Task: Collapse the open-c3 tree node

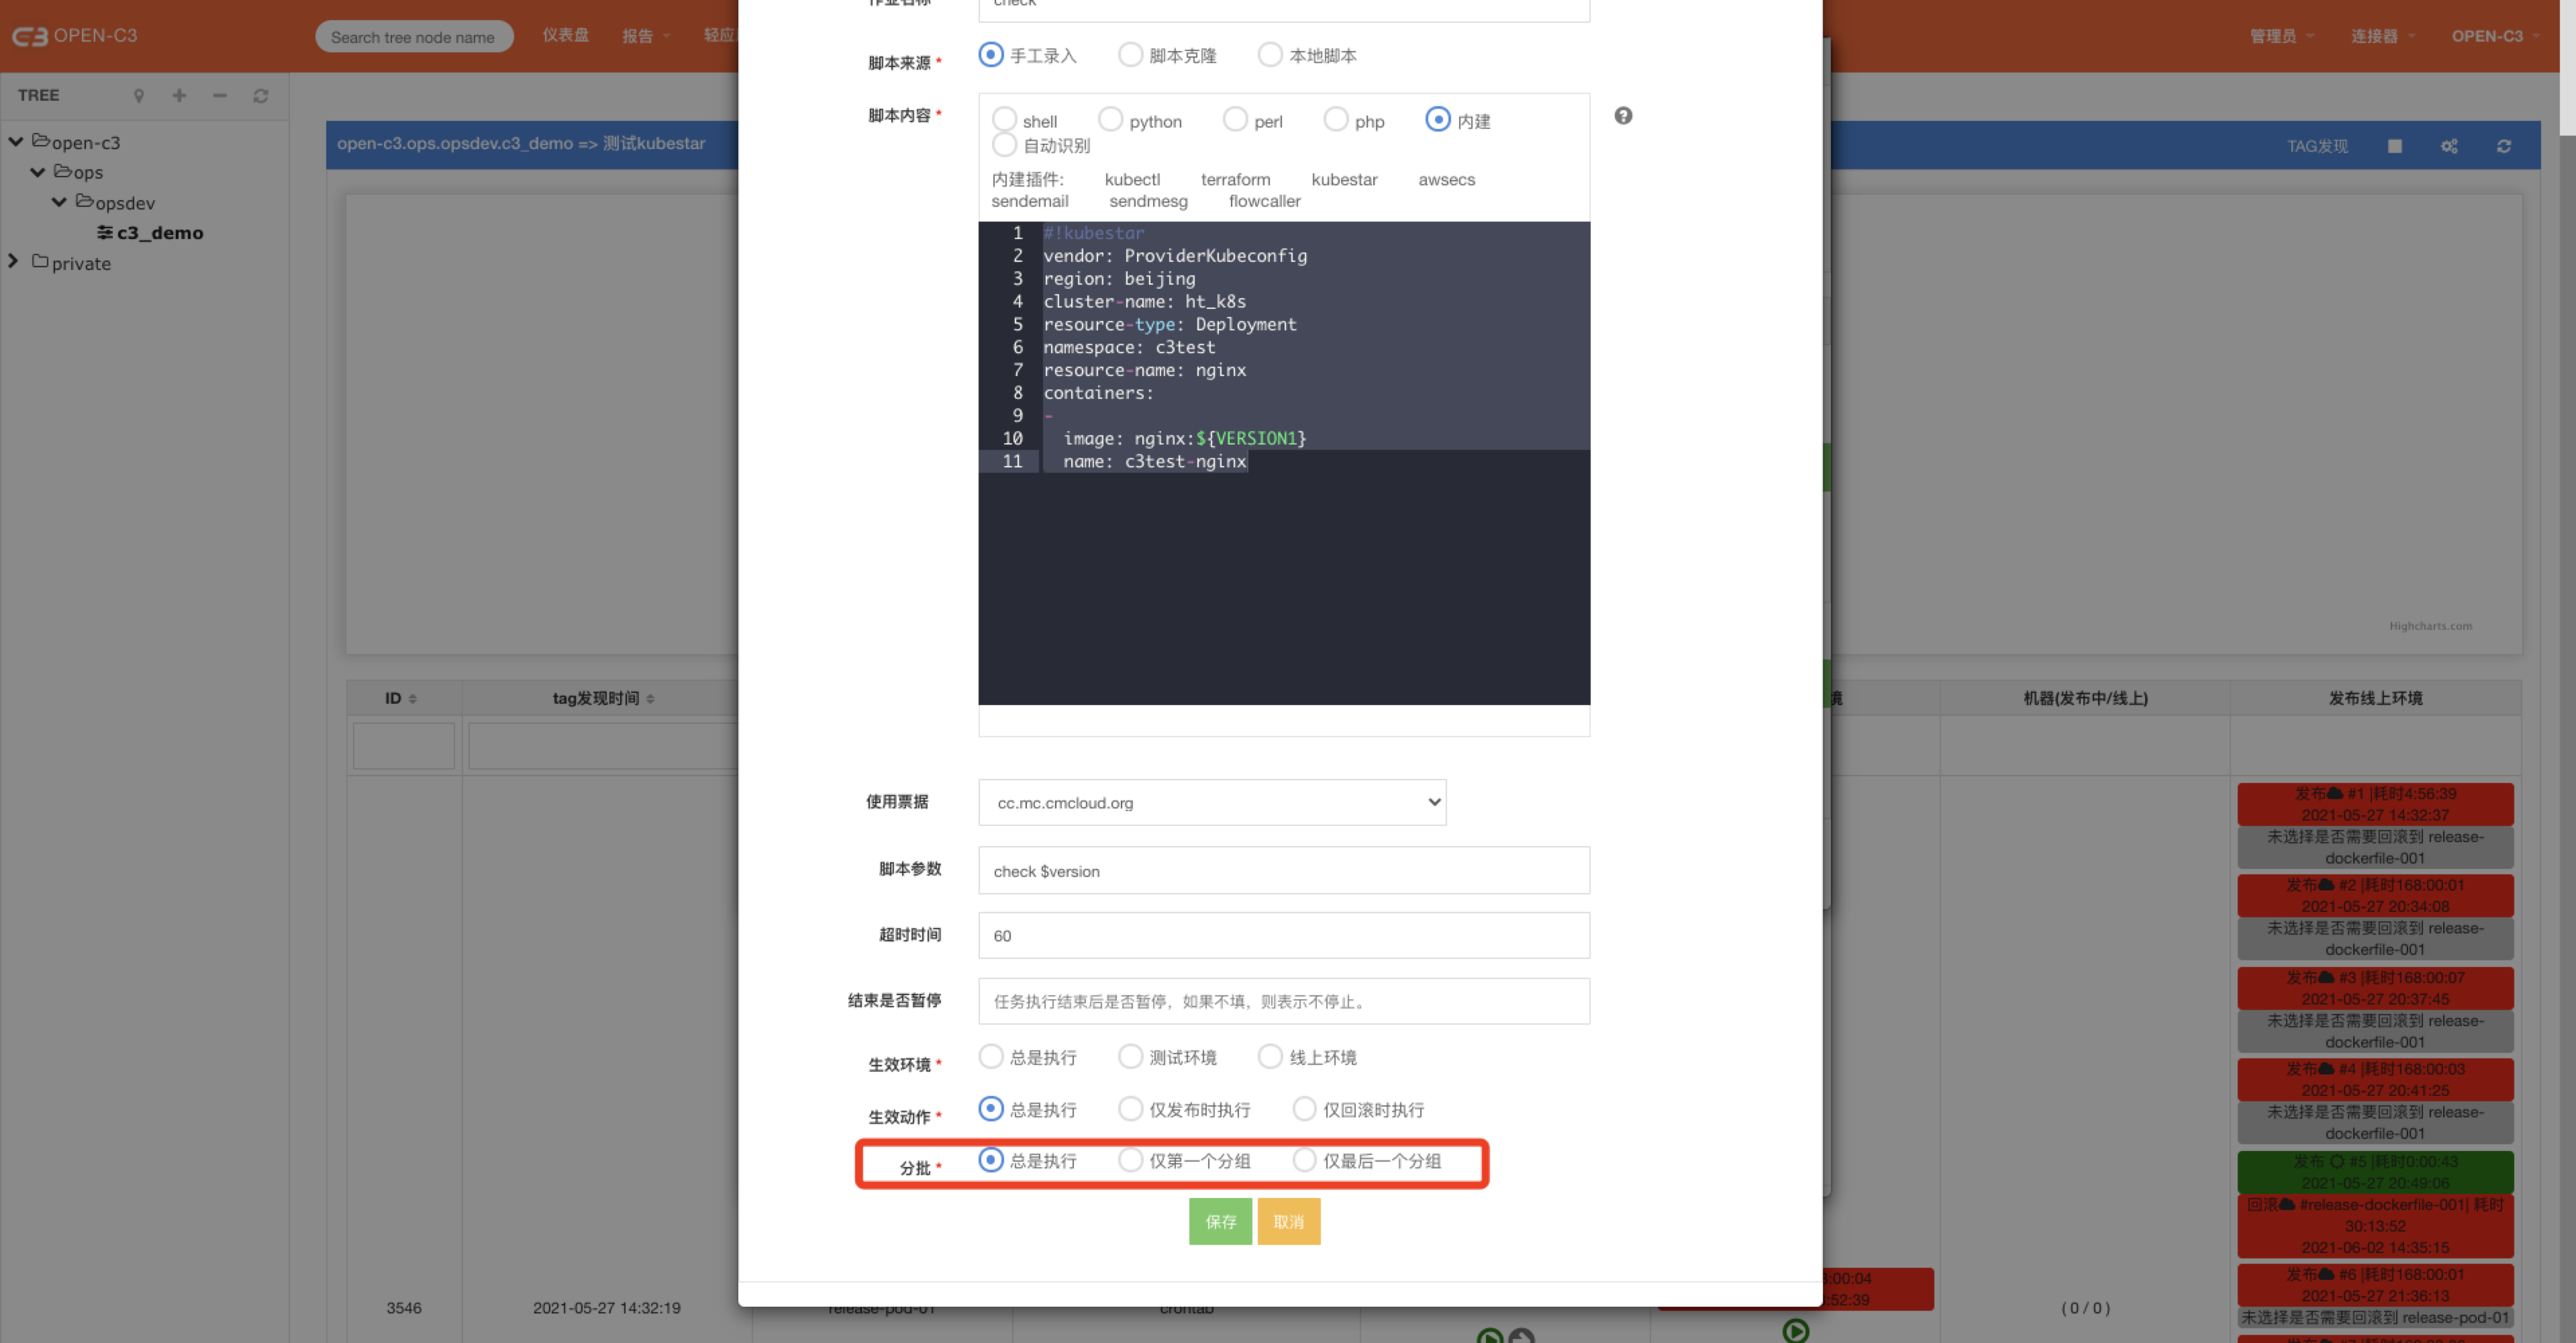Action: pyautogui.click(x=16, y=141)
